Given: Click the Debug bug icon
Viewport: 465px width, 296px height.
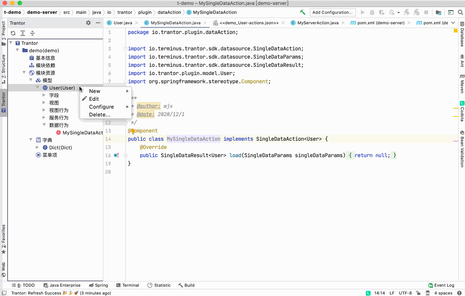Looking at the screenshot, I should tap(373, 12).
